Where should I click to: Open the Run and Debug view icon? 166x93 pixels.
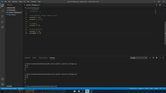2,22
